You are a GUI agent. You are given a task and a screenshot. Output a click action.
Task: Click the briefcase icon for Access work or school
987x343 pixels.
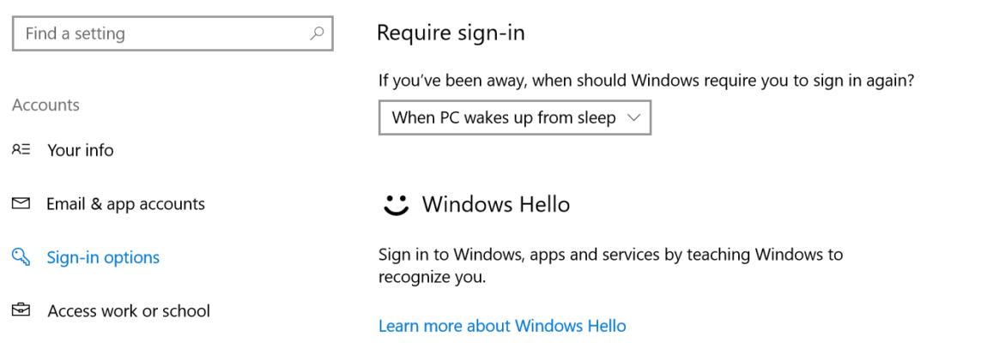pos(21,310)
